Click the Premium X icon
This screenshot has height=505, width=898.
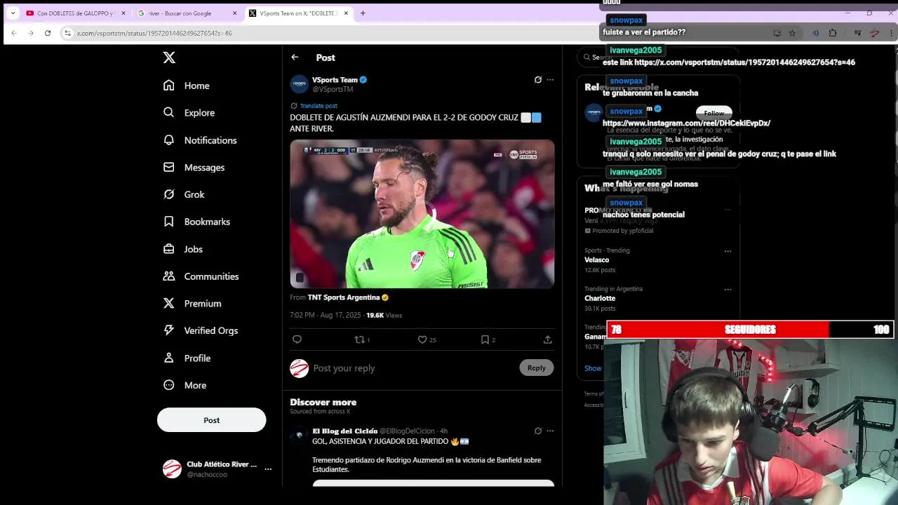168,303
